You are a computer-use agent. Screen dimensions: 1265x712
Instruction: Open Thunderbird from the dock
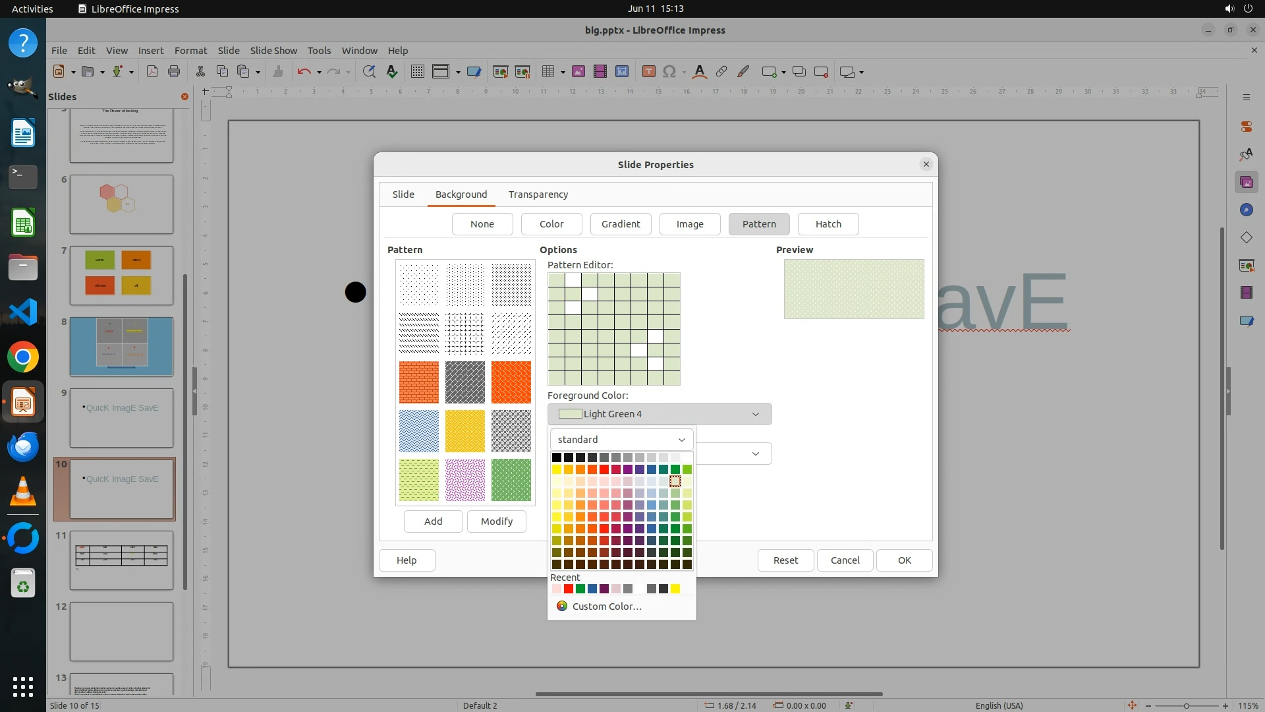coord(23,447)
